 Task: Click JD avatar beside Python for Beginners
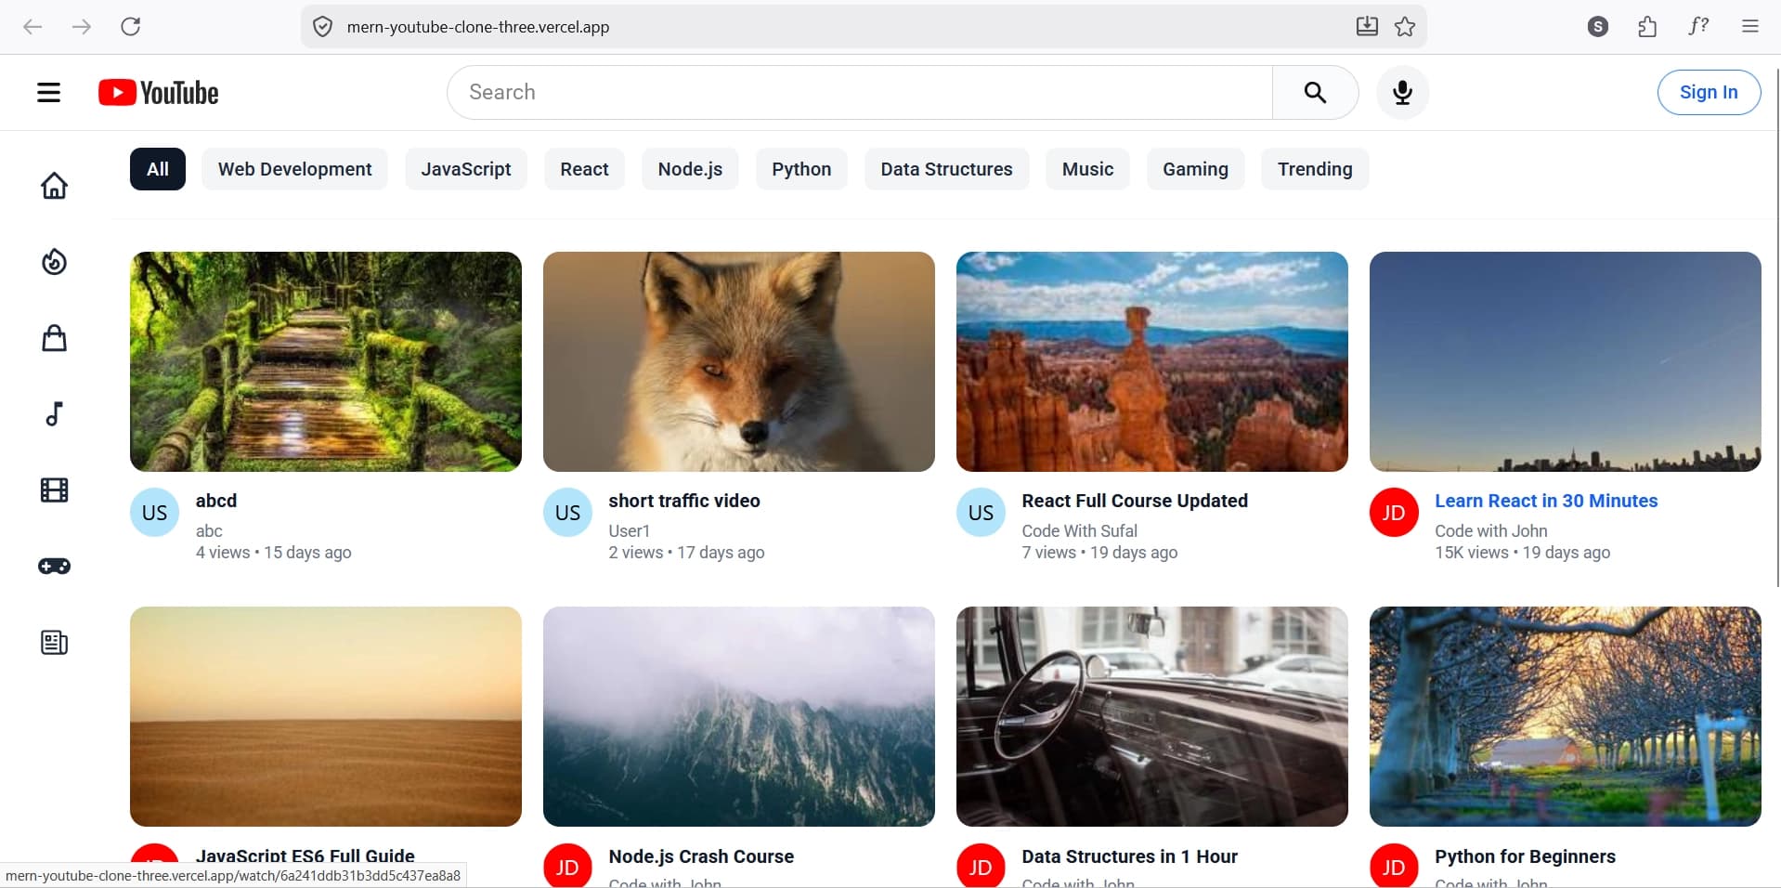[1394, 867]
